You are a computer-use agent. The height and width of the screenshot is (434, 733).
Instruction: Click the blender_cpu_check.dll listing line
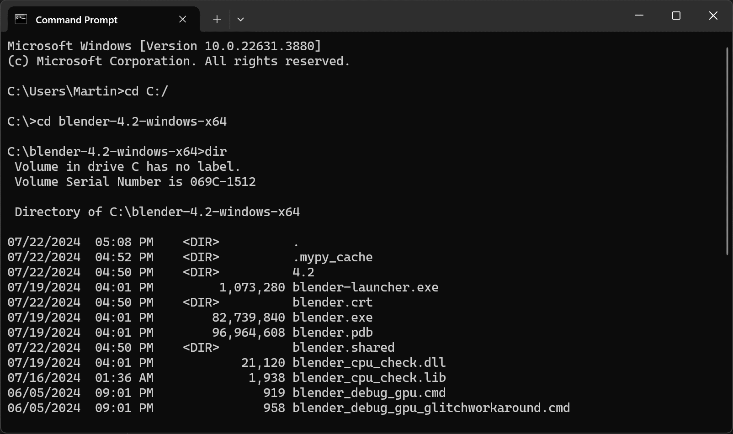click(368, 362)
